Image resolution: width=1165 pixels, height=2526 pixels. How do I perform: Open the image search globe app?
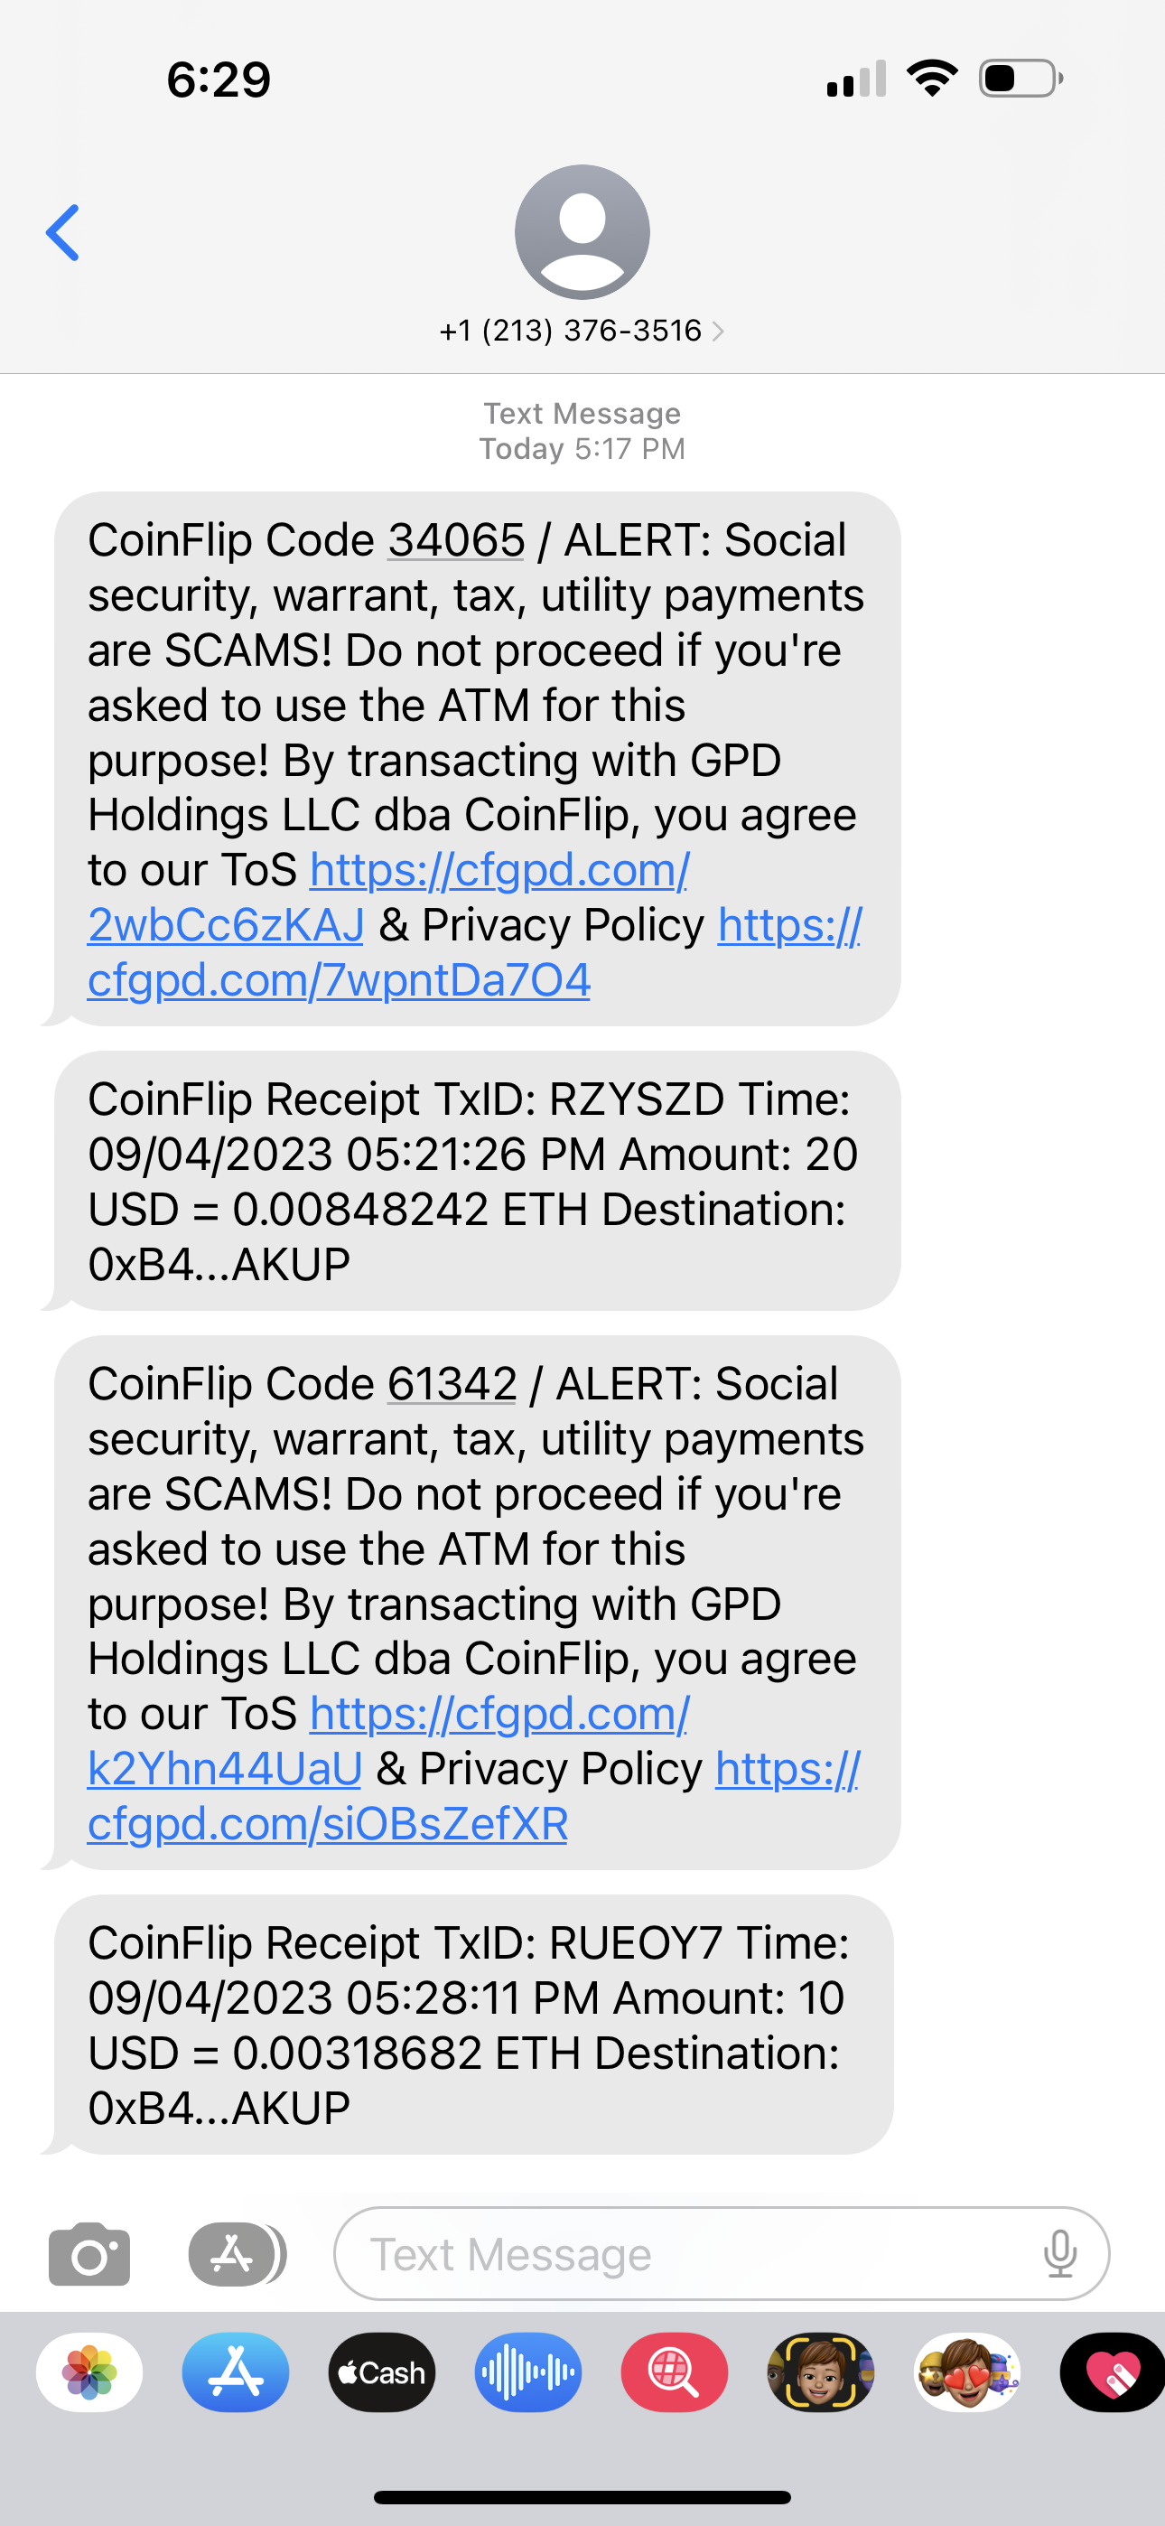coord(674,2372)
